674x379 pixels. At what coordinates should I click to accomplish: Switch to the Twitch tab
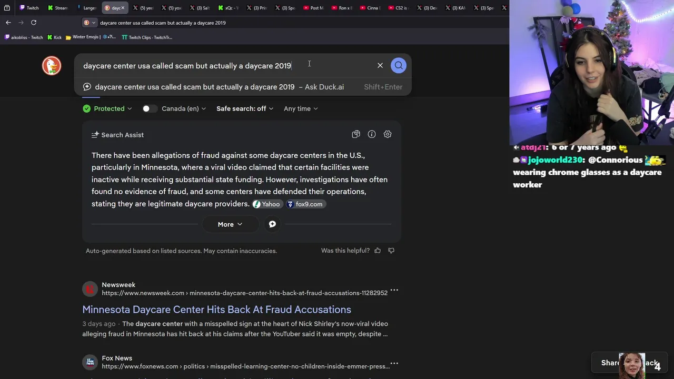click(29, 8)
